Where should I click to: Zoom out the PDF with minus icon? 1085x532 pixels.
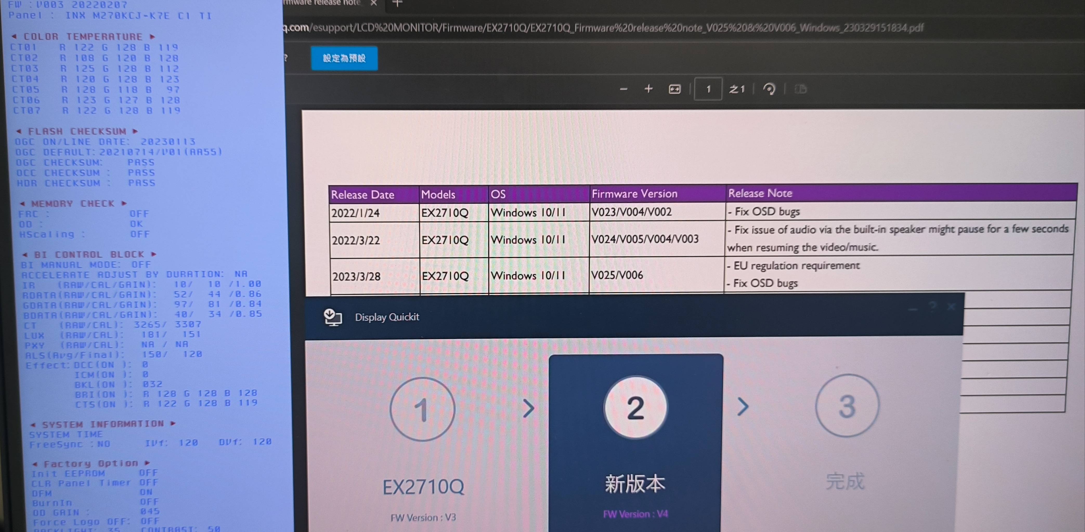[x=624, y=89]
